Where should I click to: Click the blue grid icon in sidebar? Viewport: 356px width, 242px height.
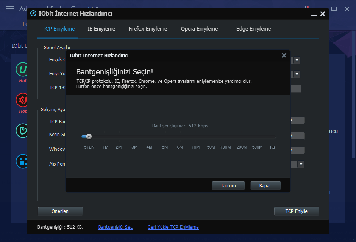pos(22,161)
